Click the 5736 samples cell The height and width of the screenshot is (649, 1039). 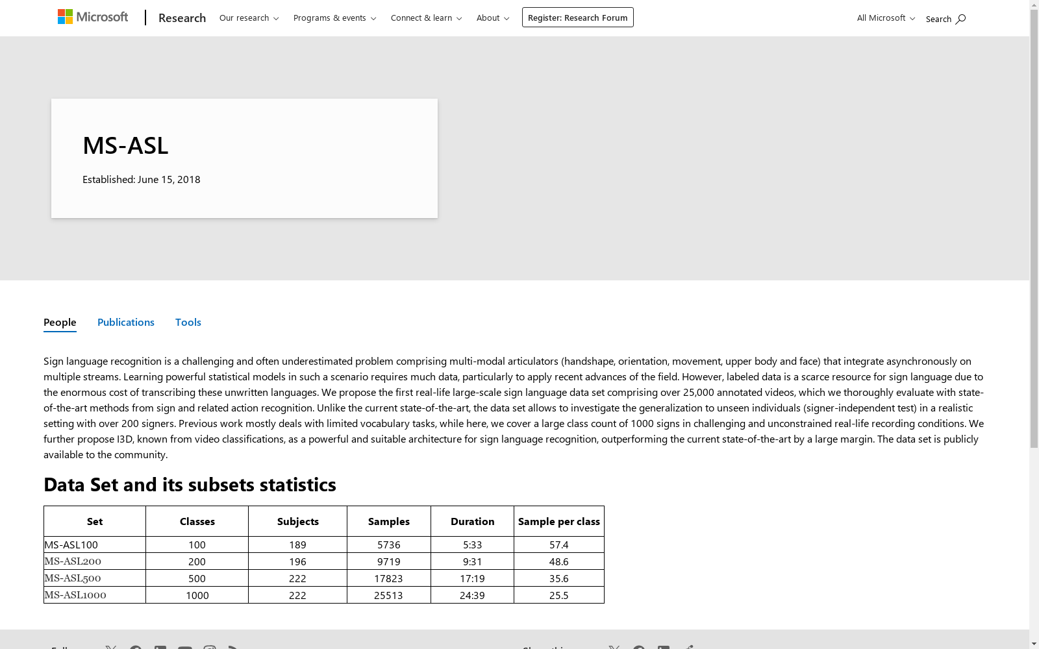(x=389, y=545)
